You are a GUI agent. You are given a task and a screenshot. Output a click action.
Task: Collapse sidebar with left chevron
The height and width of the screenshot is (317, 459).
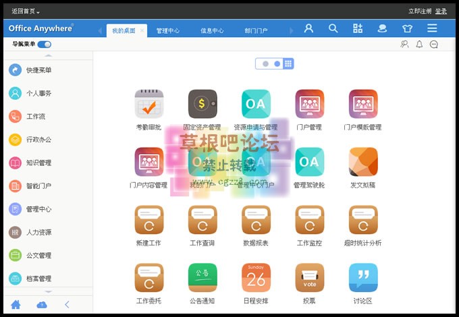point(67,305)
